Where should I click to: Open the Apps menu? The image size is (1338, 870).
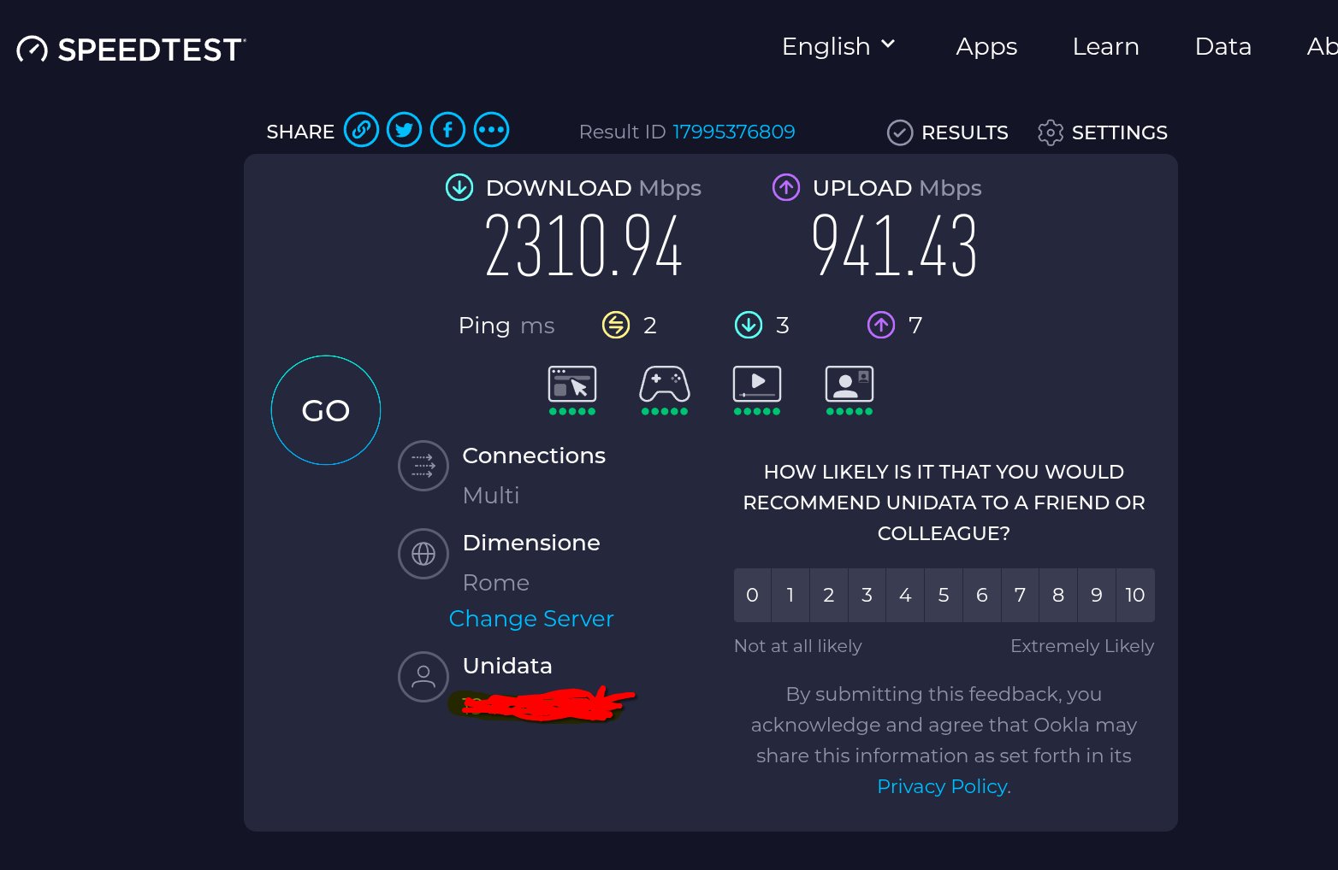pos(986,46)
